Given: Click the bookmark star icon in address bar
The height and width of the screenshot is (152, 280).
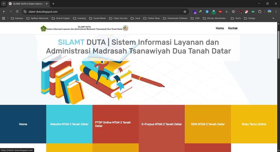Looking at the screenshot, I should 185,12.
